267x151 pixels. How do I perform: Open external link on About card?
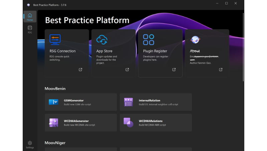pos(221,70)
